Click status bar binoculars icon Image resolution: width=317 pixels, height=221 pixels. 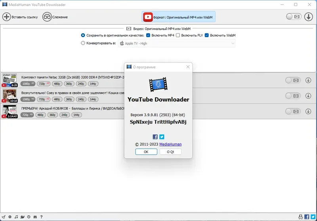pyautogui.click(x=35, y=217)
